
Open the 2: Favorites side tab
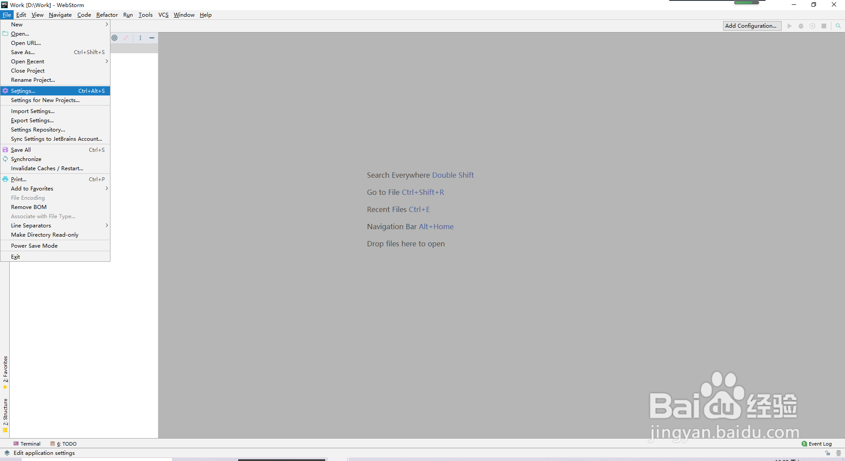point(5,372)
